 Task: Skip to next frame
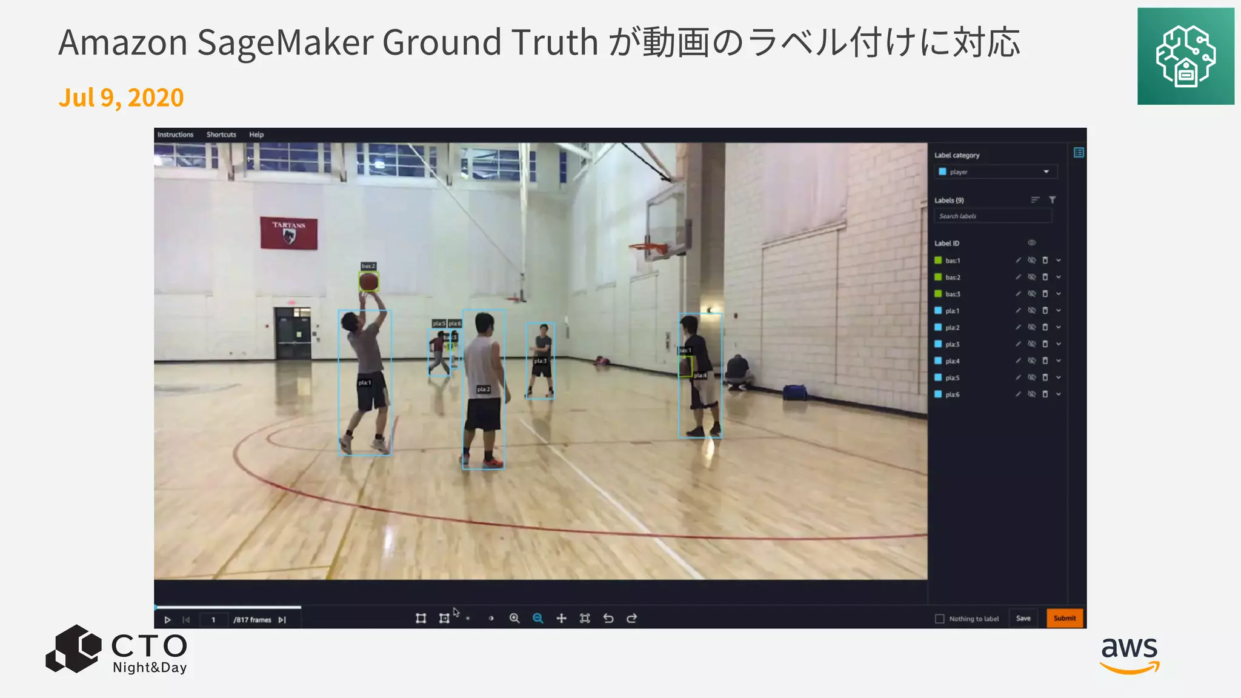[x=282, y=620]
